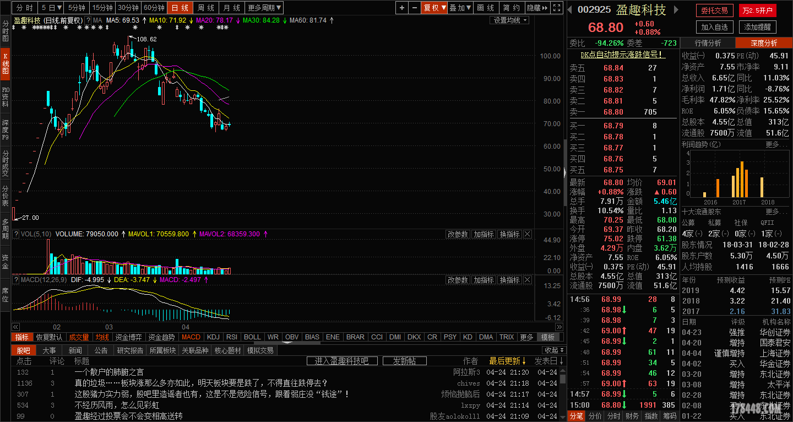Image resolution: width=793 pixels, height=422 pixels.
Task: Open the DK点自动提示涨跌信号 link
Action: tap(623, 55)
